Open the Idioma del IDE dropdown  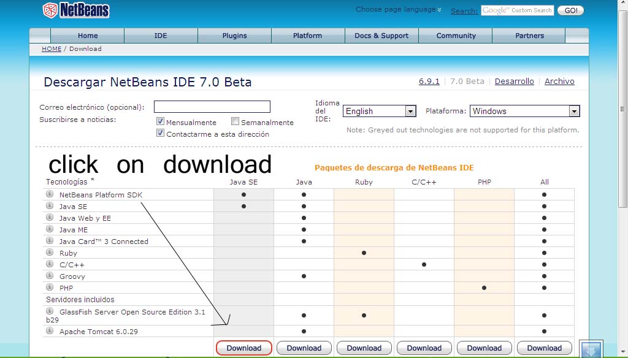click(x=379, y=111)
